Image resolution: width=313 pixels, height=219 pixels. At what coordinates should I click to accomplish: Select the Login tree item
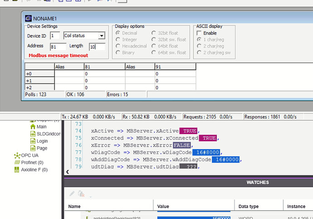tap(42, 141)
